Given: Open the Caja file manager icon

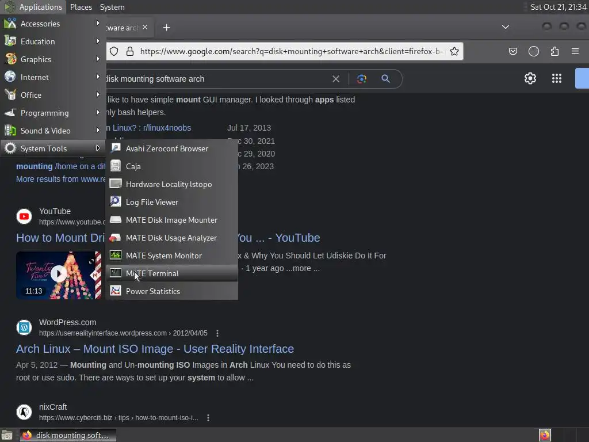Looking at the screenshot, I should [x=116, y=166].
